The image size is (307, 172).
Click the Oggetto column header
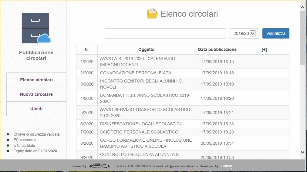pos(147,49)
